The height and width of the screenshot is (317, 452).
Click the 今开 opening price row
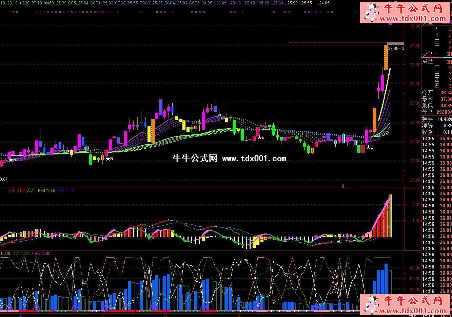tap(436, 93)
